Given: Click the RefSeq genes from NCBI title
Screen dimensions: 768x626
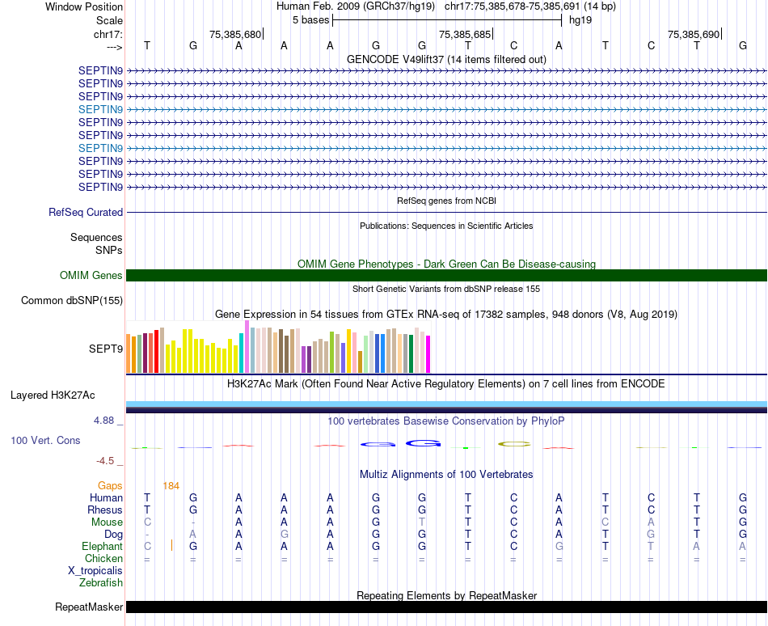Looking at the screenshot, I should tap(446, 201).
